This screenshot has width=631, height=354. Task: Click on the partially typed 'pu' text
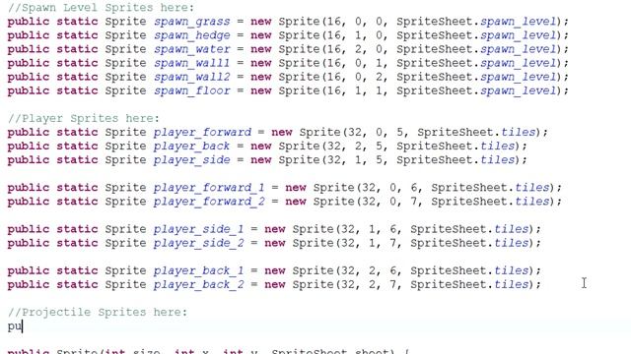pyautogui.click(x=15, y=326)
